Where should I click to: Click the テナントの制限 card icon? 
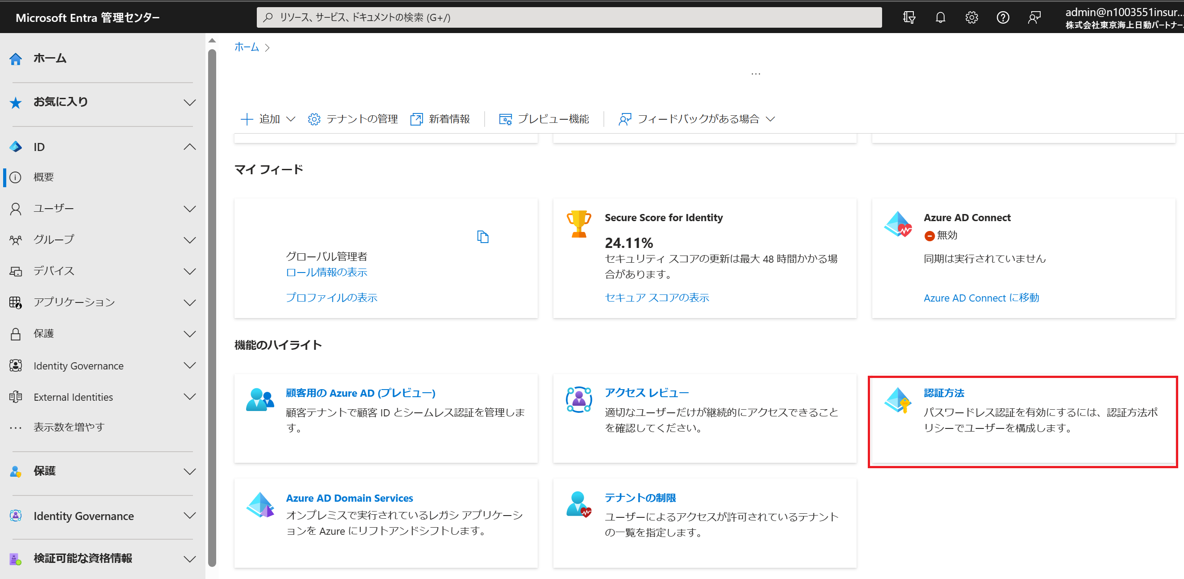pyautogui.click(x=579, y=504)
